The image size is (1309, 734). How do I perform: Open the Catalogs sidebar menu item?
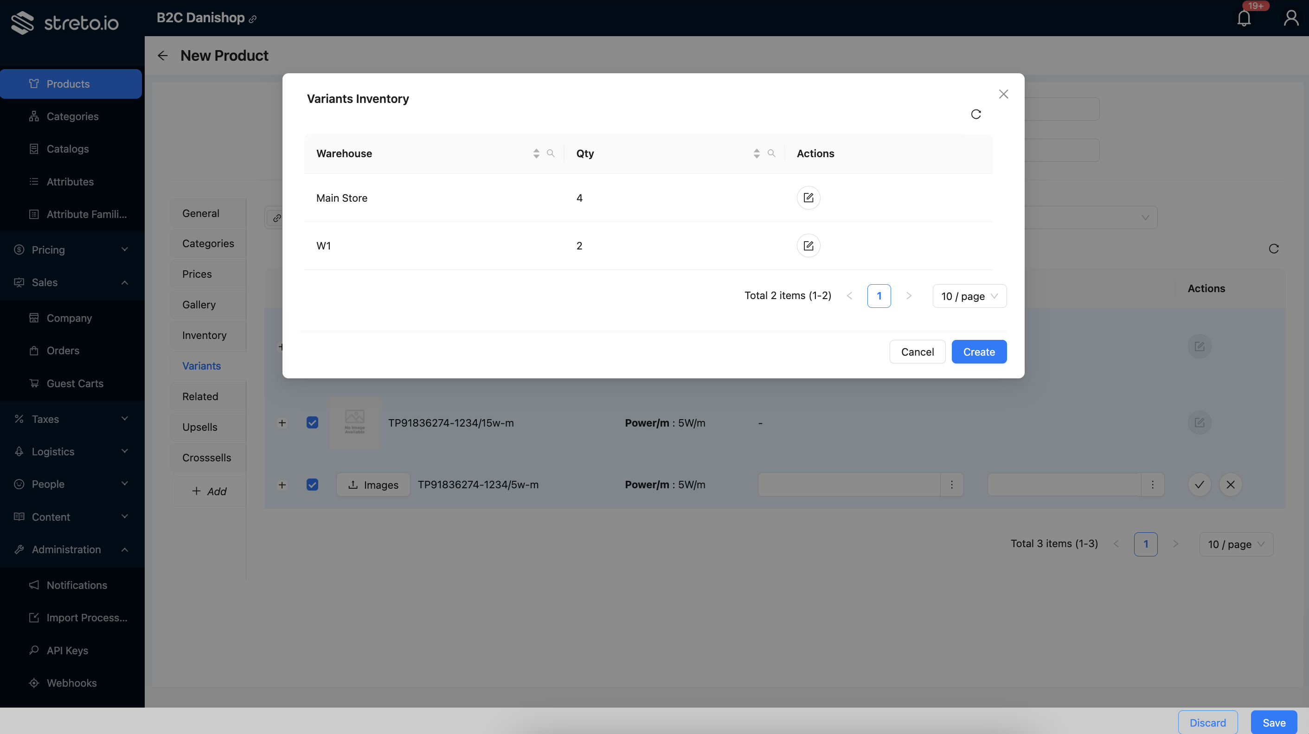pyautogui.click(x=68, y=149)
